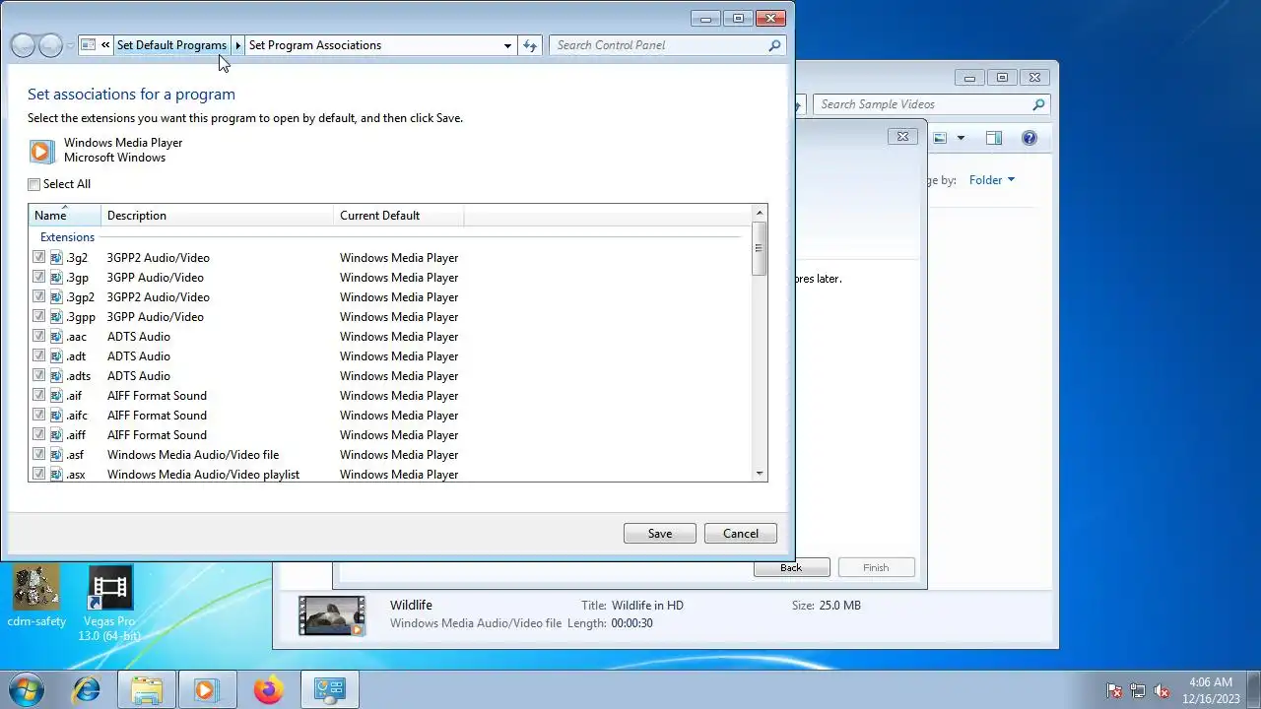Viewport: 1261px width, 709px height.
Task: Toggle the .aac extension checkbox
Action: [x=38, y=336]
